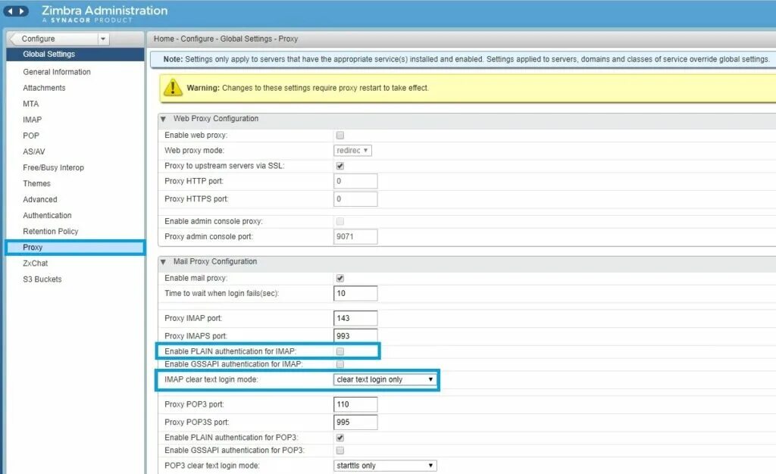Open S3 Buckets settings page
The height and width of the screenshot is (474, 776).
42,279
